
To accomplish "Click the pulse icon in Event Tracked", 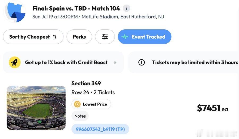I will 125,37.
